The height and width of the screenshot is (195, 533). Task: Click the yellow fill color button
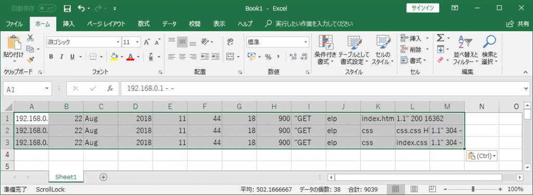[x=115, y=57]
